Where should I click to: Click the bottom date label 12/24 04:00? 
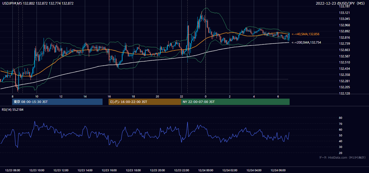pyautogui.click(x=254, y=170)
